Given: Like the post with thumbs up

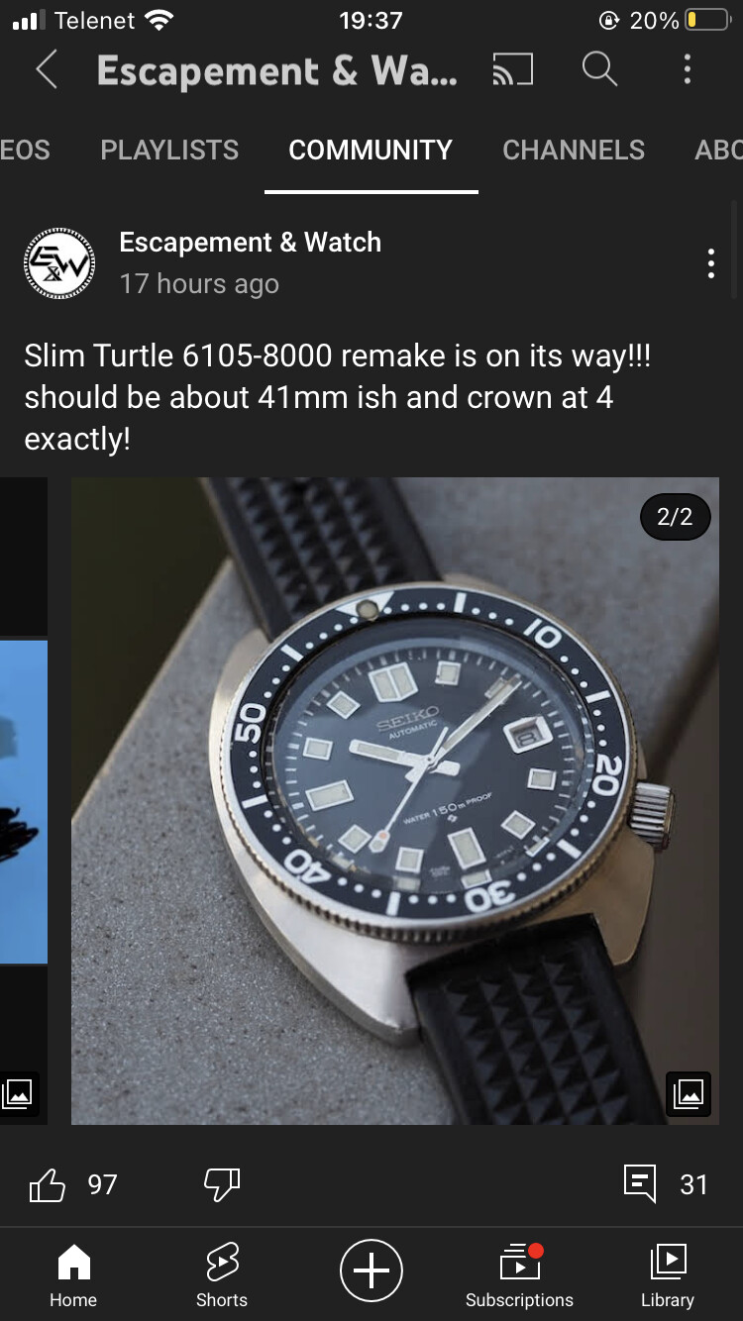Looking at the screenshot, I should [47, 1184].
